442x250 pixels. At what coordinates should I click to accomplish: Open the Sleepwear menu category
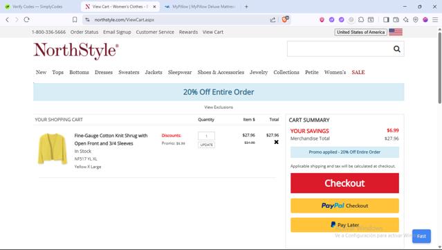(180, 72)
